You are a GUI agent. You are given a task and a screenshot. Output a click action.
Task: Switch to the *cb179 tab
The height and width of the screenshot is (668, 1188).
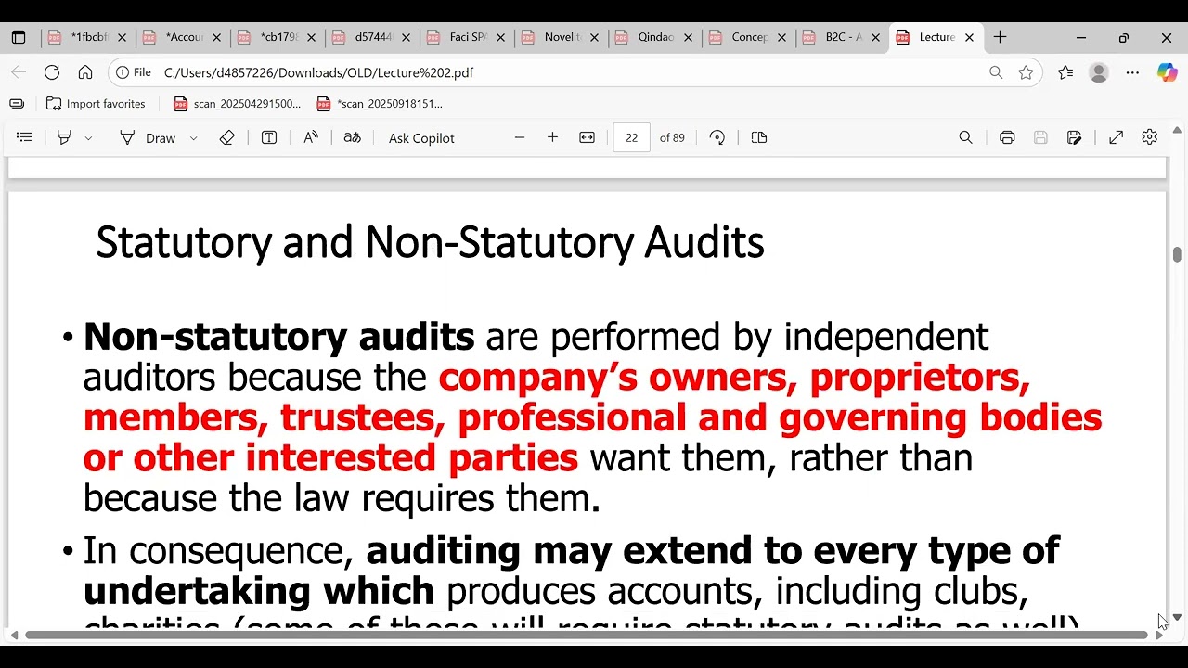coord(278,38)
